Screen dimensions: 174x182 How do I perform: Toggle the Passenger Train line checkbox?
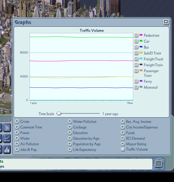[x=136, y=71]
